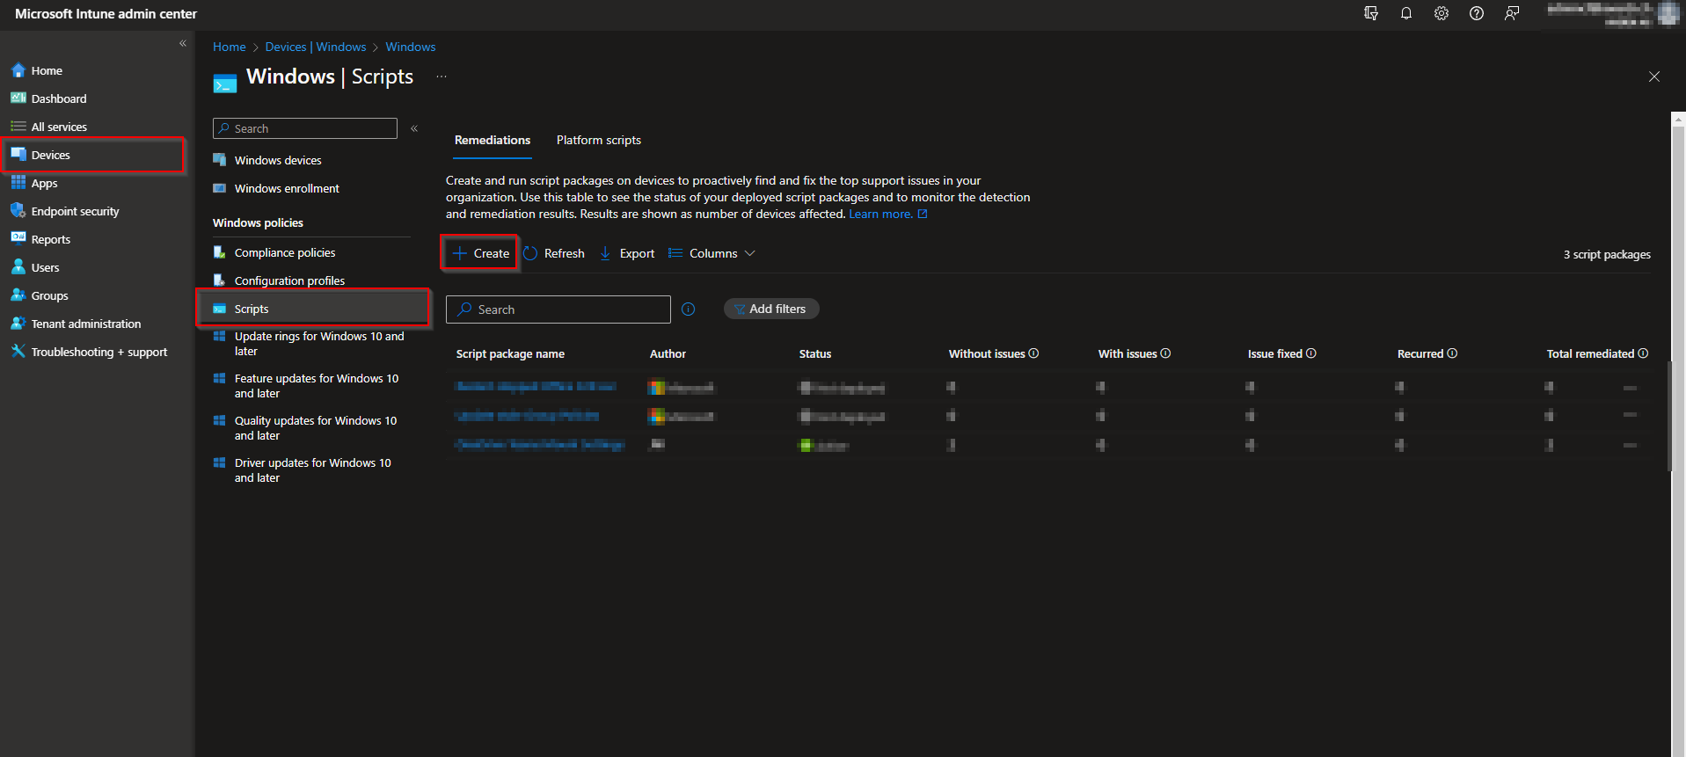Click the Windows breadcrumb link
Screen dimensions: 1686x757
pos(411,47)
